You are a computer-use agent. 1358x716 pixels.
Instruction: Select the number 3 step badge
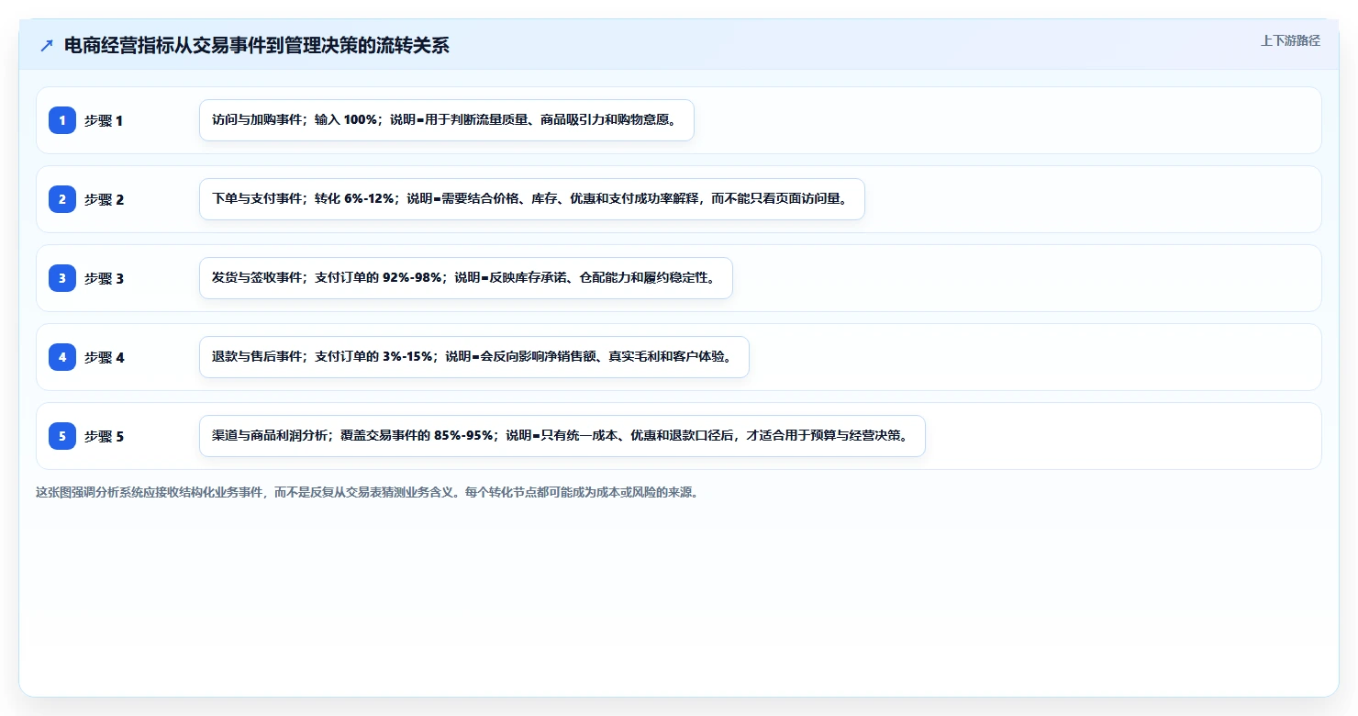coord(62,278)
